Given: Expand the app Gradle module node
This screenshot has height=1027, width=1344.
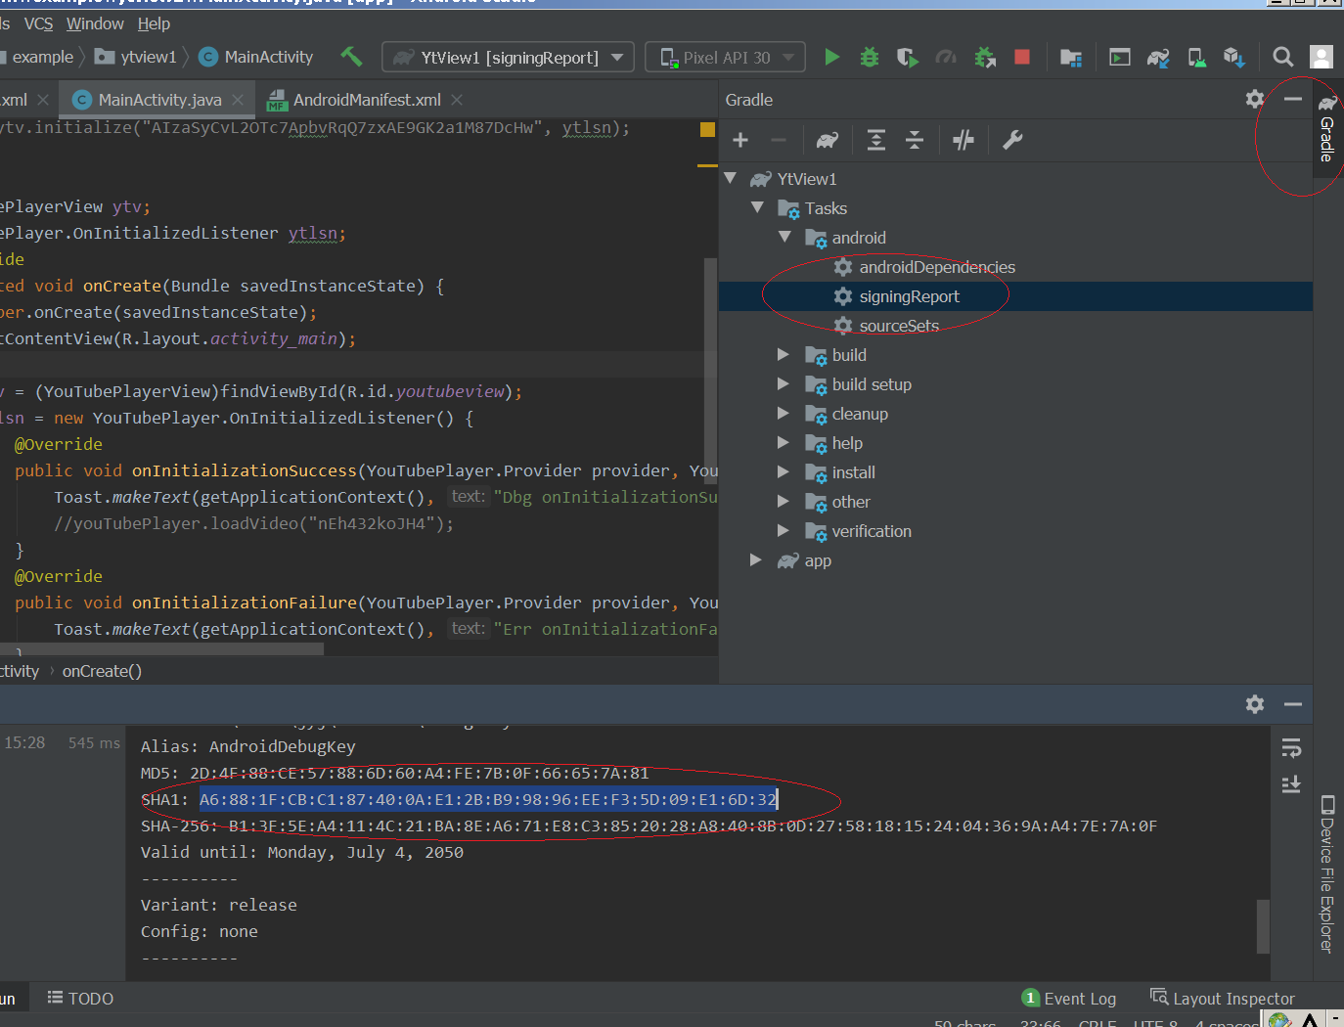Looking at the screenshot, I should click(755, 560).
